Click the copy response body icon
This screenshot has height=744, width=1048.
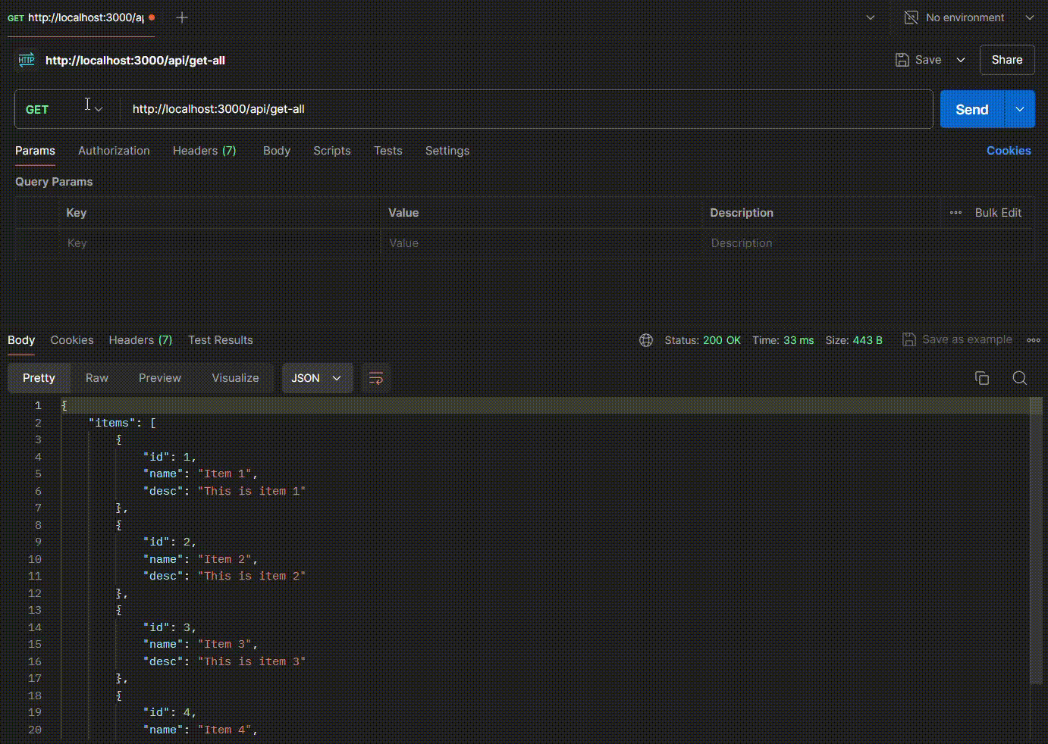pyautogui.click(x=981, y=378)
